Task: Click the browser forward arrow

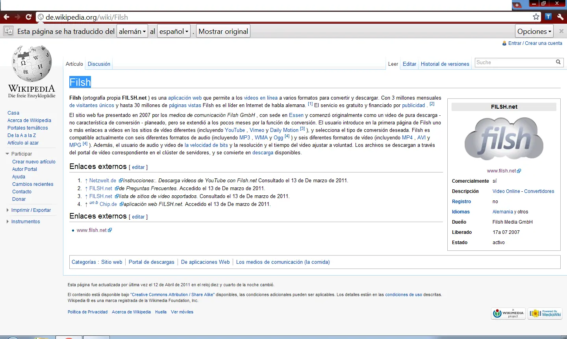Action: (x=17, y=17)
